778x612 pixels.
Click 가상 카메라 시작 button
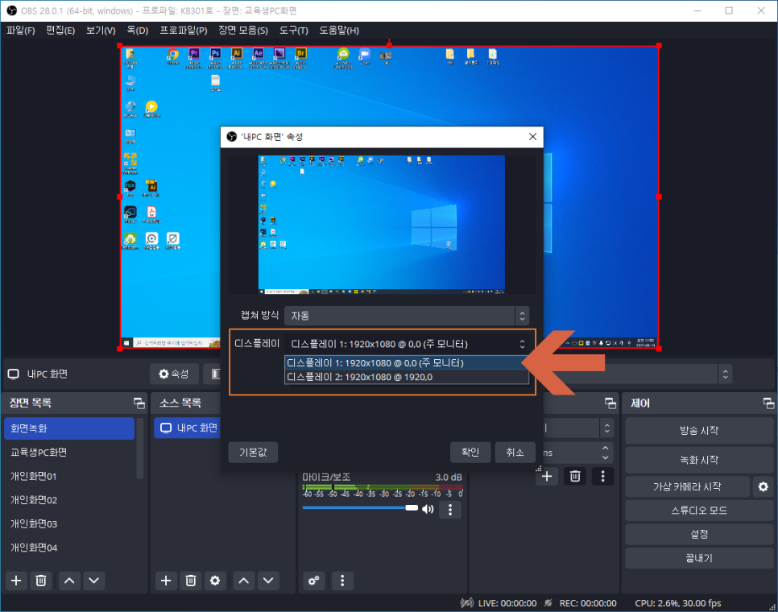687,487
